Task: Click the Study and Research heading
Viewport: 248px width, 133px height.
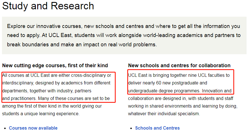Action: tap(48, 6)
